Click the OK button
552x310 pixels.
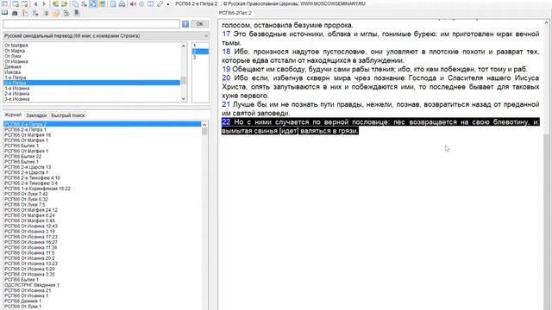click(199, 24)
